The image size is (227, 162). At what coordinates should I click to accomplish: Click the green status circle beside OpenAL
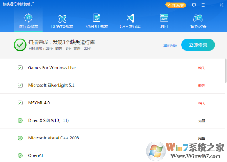20,155
